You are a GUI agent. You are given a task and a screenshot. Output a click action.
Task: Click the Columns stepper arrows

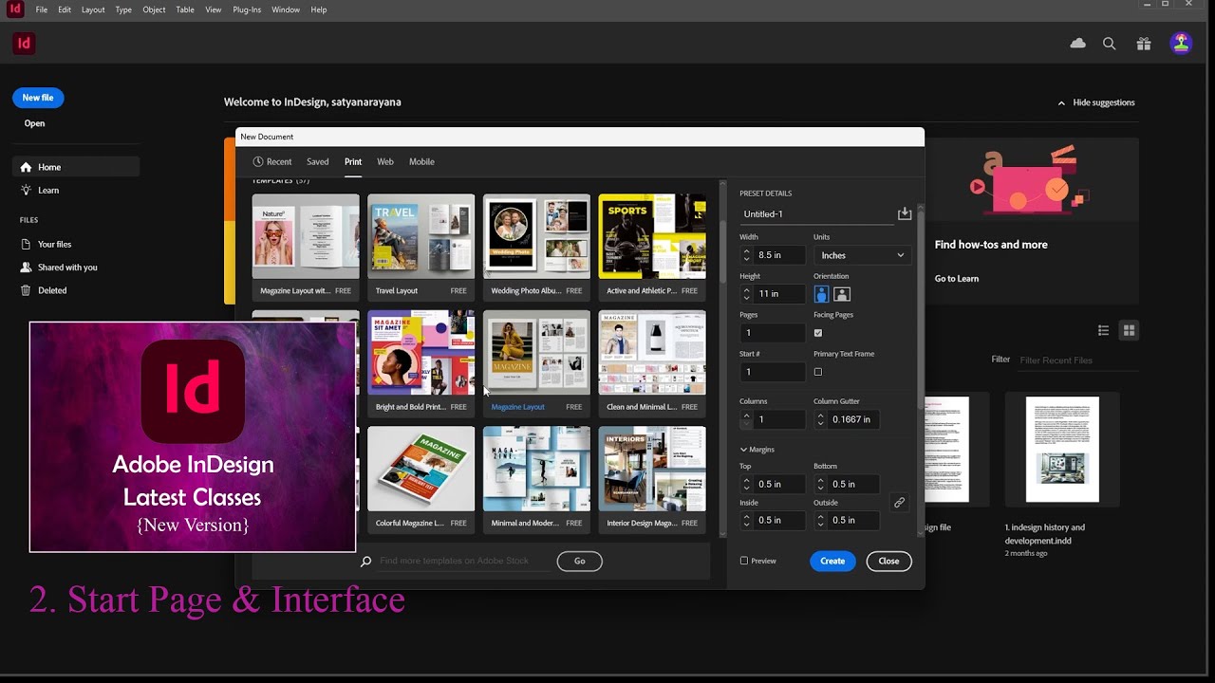tap(746, 418)
